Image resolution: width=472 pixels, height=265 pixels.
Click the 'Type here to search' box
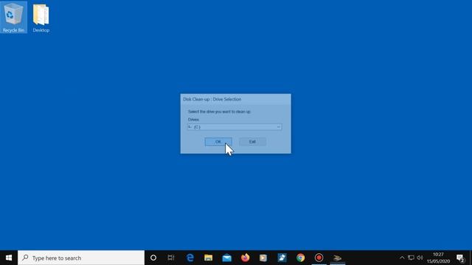point(81,258)
